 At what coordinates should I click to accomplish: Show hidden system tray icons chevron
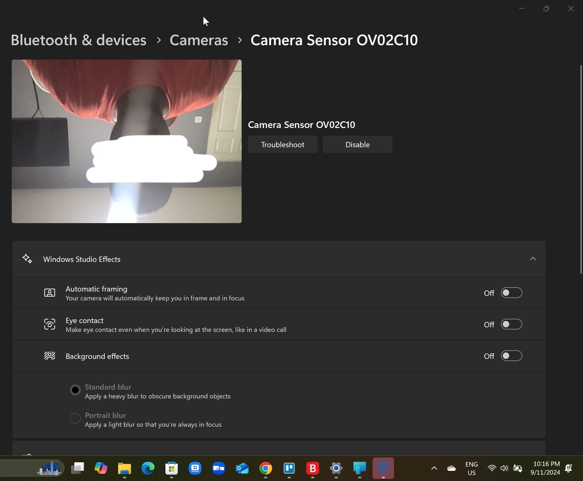pos(434,468)
